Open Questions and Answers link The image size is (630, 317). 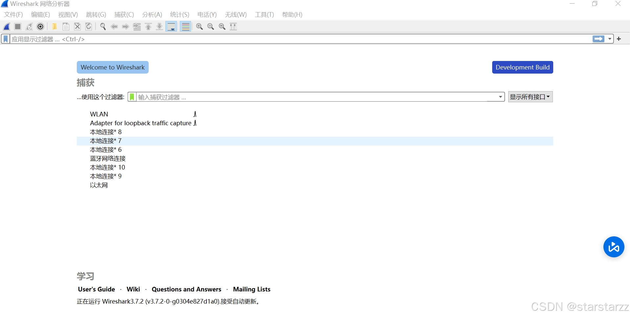tap(186, 289)
